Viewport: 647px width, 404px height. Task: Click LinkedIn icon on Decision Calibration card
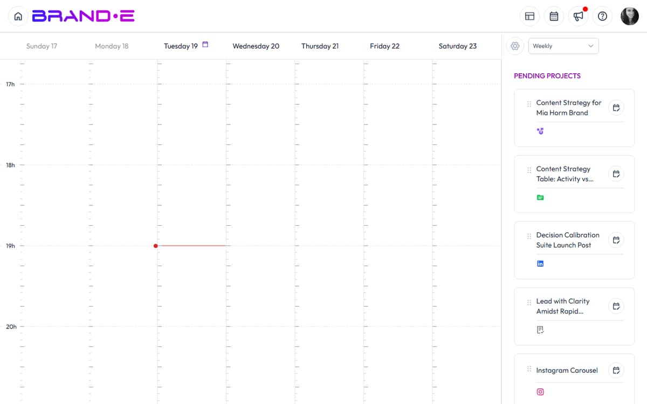tap(540, 263)
